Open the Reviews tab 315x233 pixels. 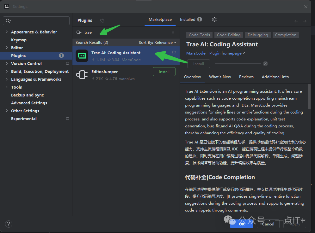(246, 77)
